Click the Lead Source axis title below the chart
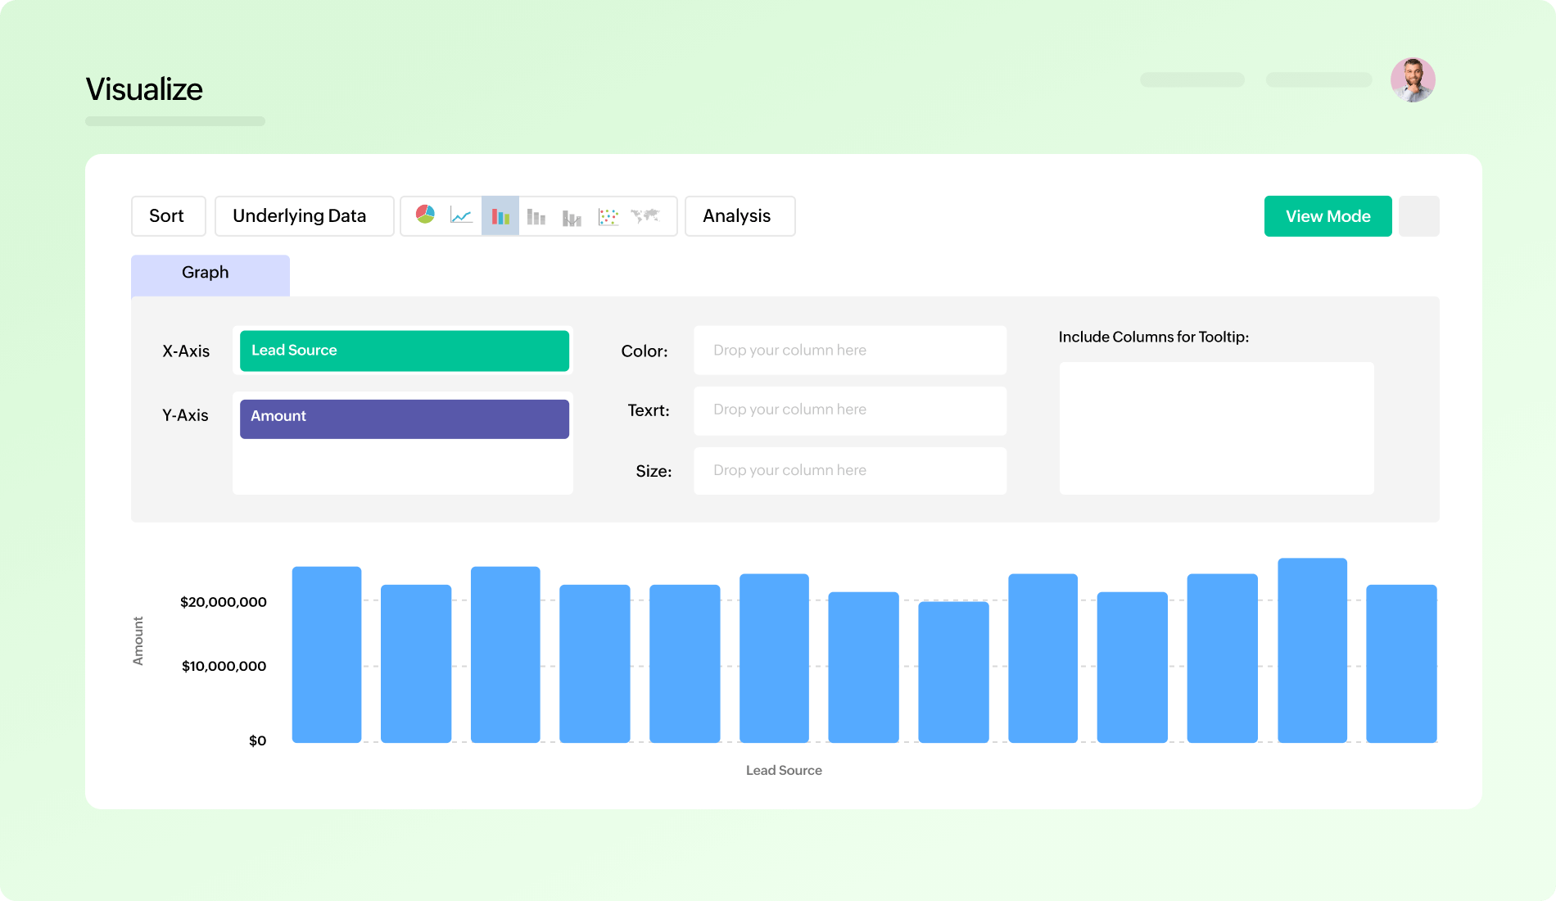This screenshot has height=901, width=1556. 784,770
